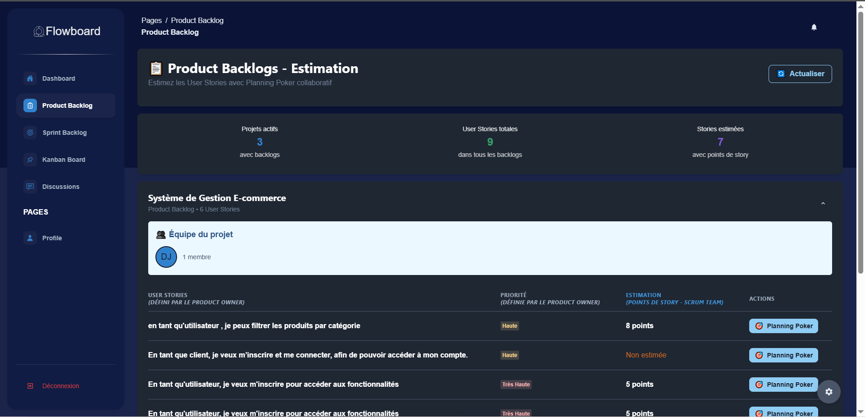Click the 'Non estimée' estimation text
This screenshot has height=417, width=865.
pos(646,355)
